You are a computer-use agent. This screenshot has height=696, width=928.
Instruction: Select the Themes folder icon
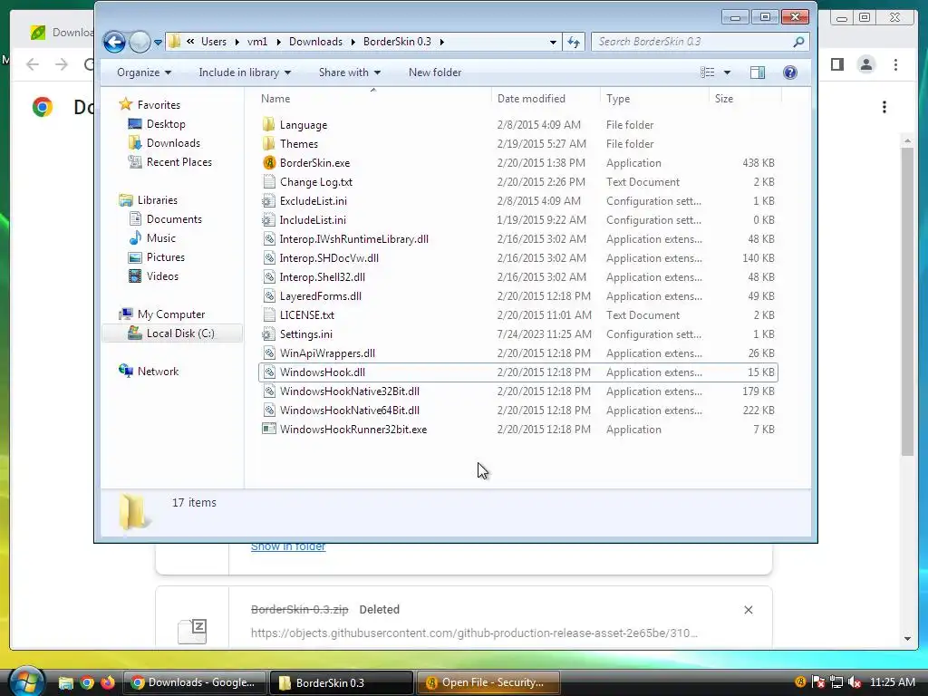click(x=268, y=143)
